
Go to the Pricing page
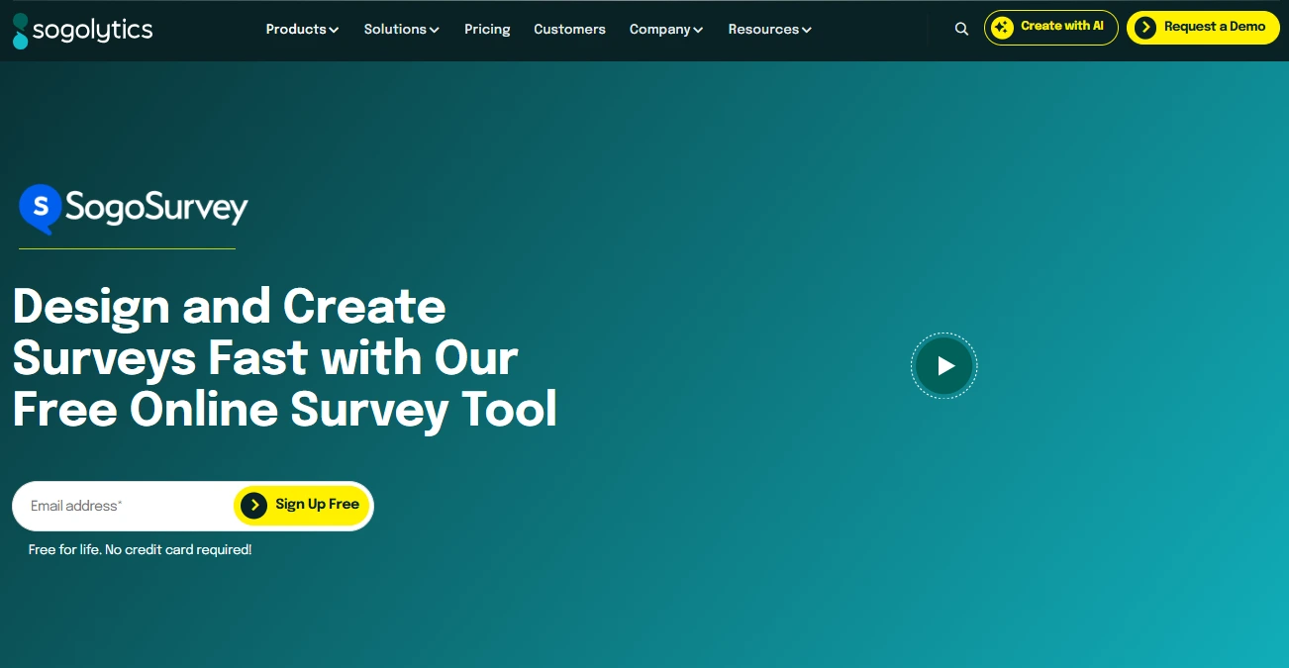coord(487,30)
